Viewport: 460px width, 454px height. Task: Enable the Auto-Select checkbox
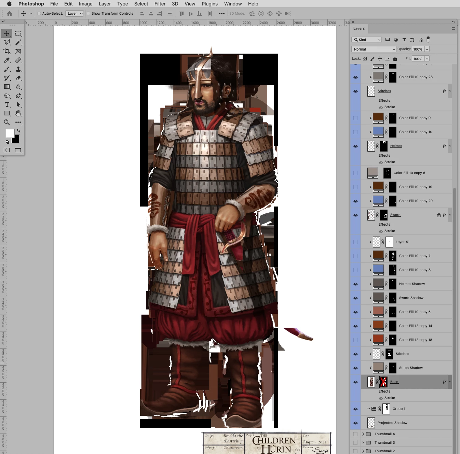pos(39,14)
